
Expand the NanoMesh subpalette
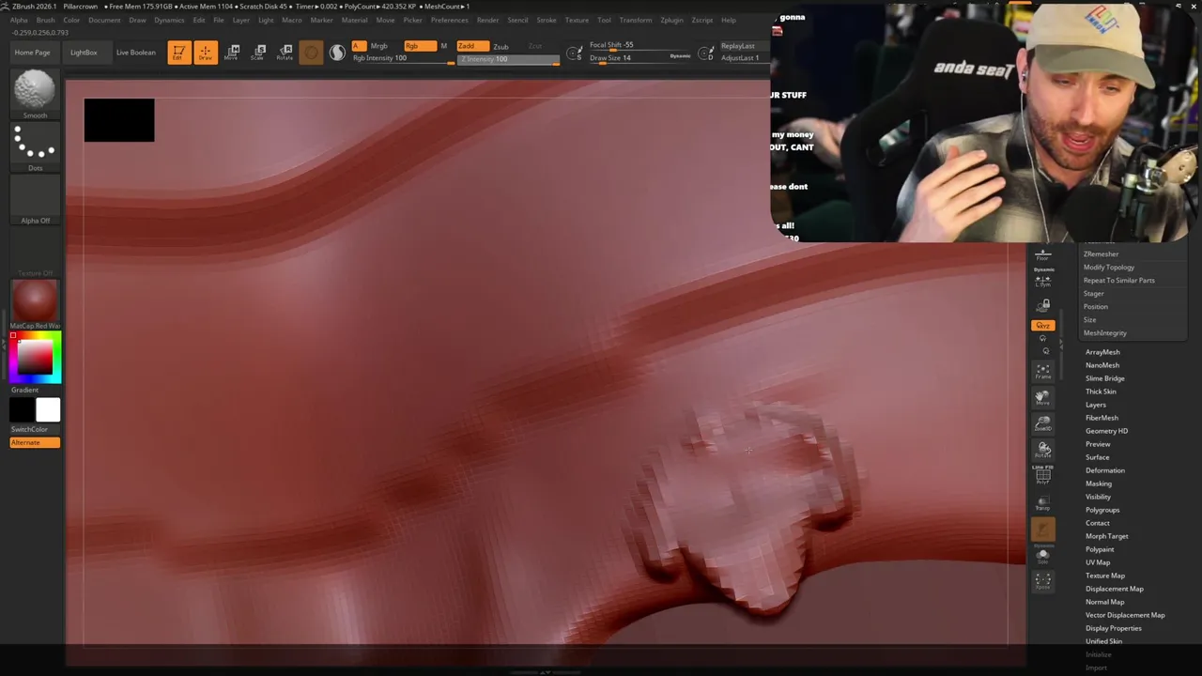[x=1102, y=365]
